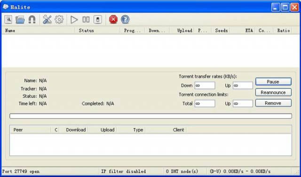The height and width of the screenshot is (177, 301).
Task: Sort torrents by the ETA column
Action: point(243,31)
